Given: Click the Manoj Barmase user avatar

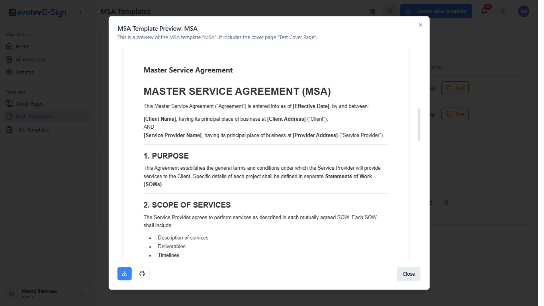Looking at the screenshot, I should pyautogui.click(x=12, y=294).
